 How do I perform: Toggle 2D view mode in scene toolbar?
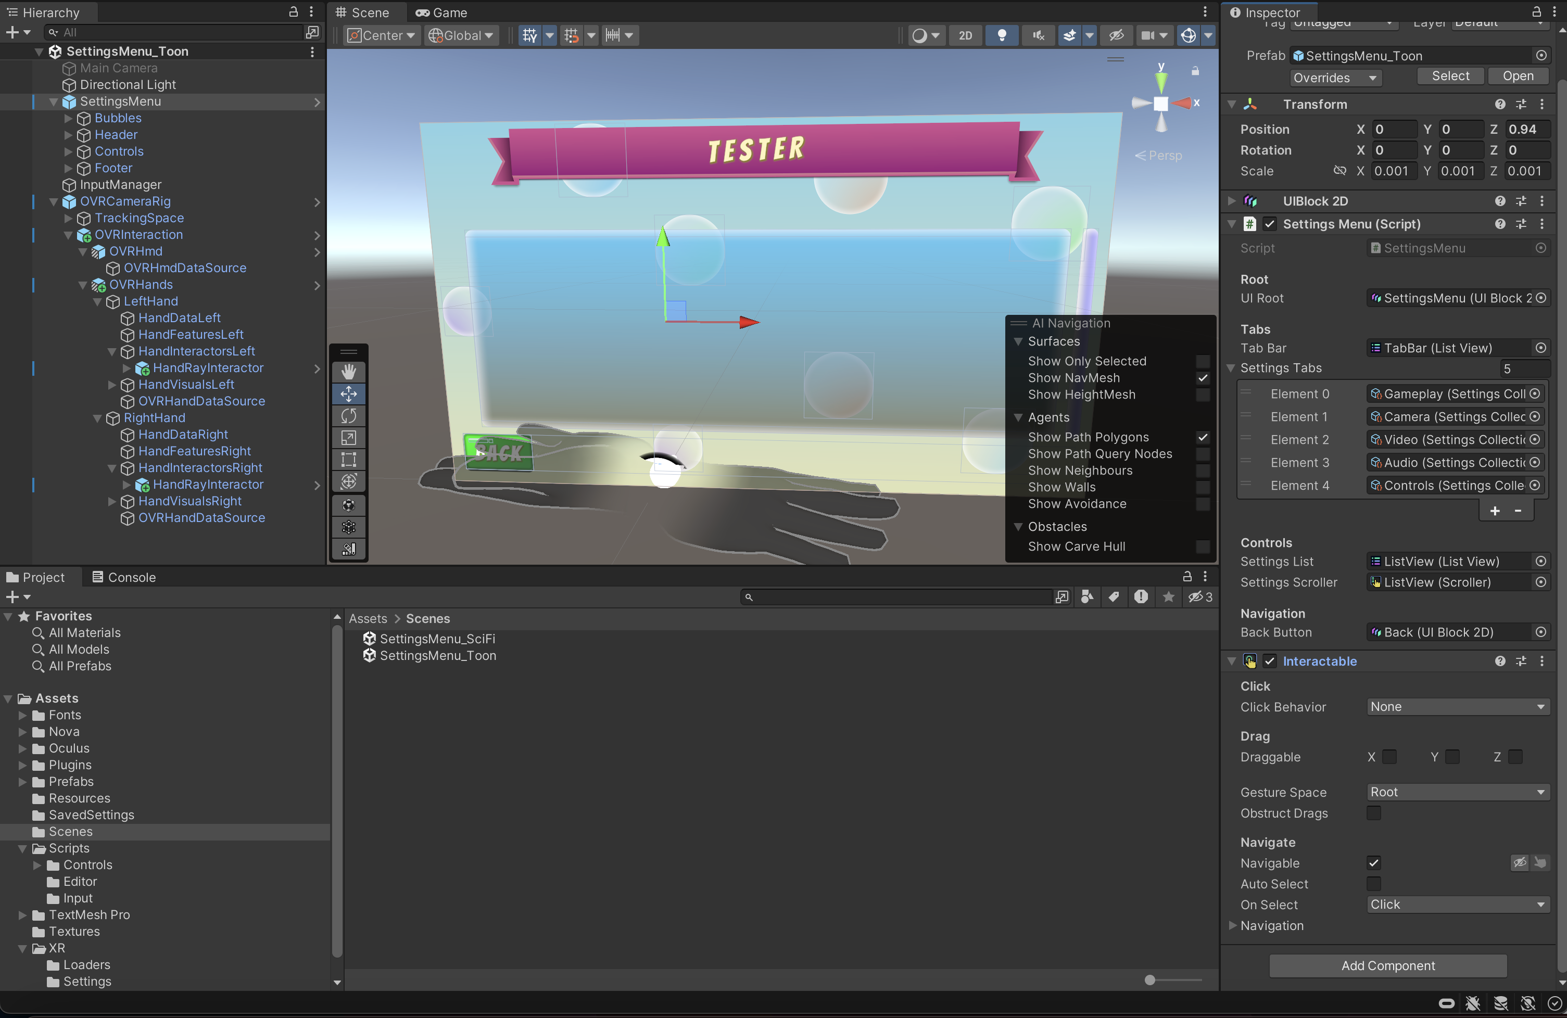pos(965,35)
